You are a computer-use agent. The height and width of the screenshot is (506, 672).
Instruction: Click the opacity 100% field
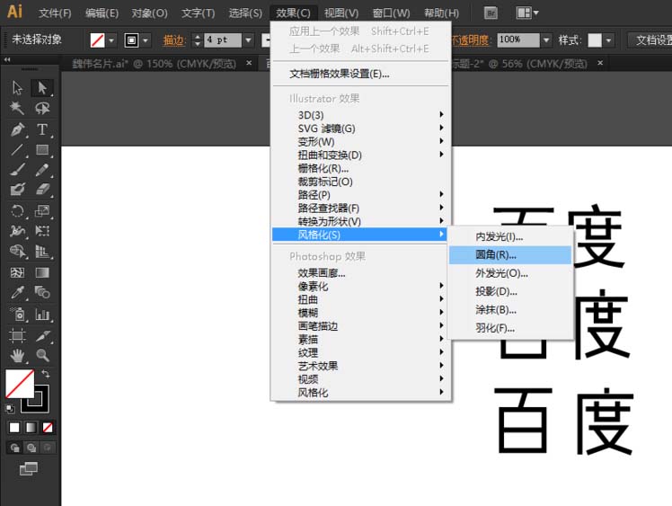coord(518,40)
